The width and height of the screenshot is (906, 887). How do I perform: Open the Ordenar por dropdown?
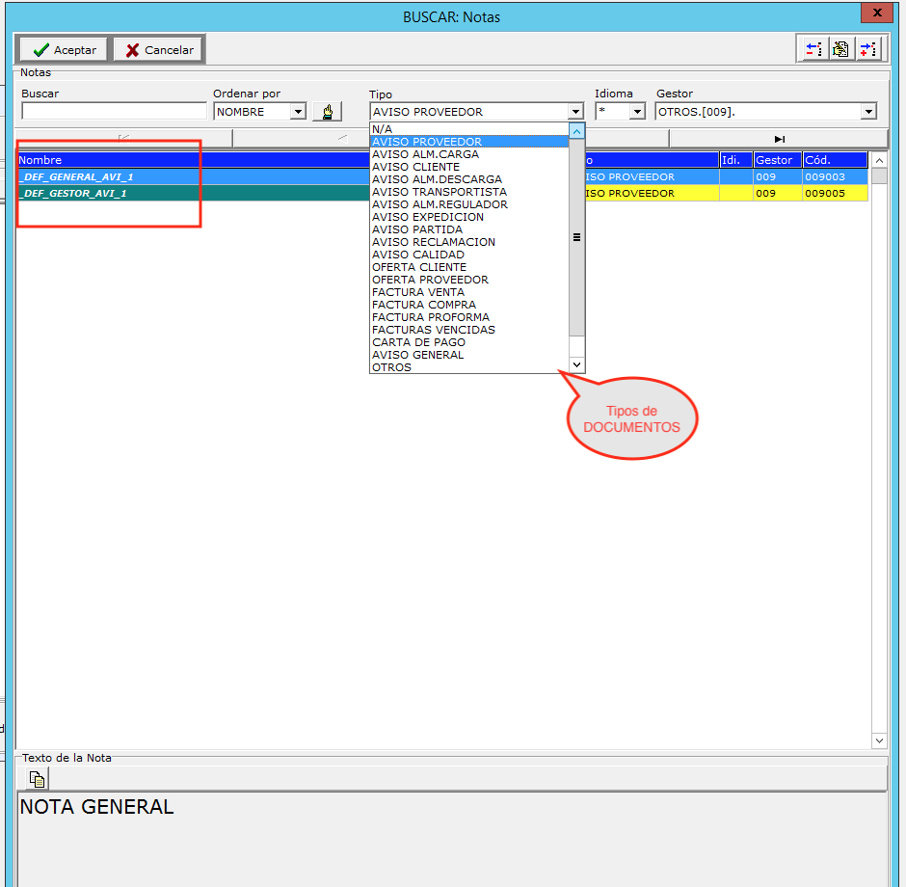[298, 112]
